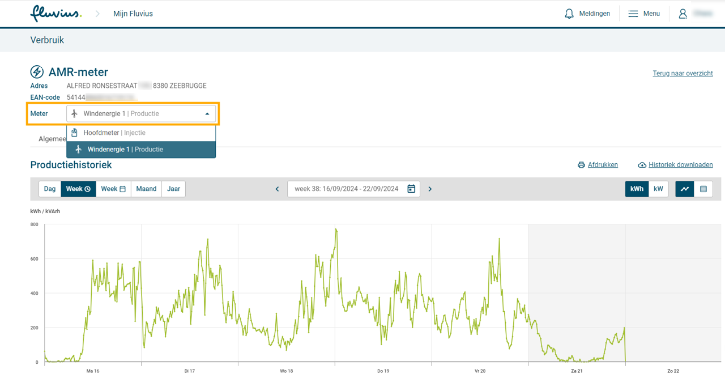725x378 pixels.
Task: Go to previous week arrow
Action: [x=277, y=189]
